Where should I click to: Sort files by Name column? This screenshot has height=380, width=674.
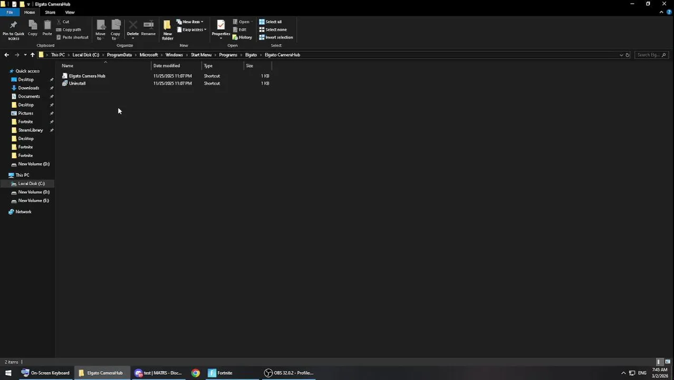point(105,66)
